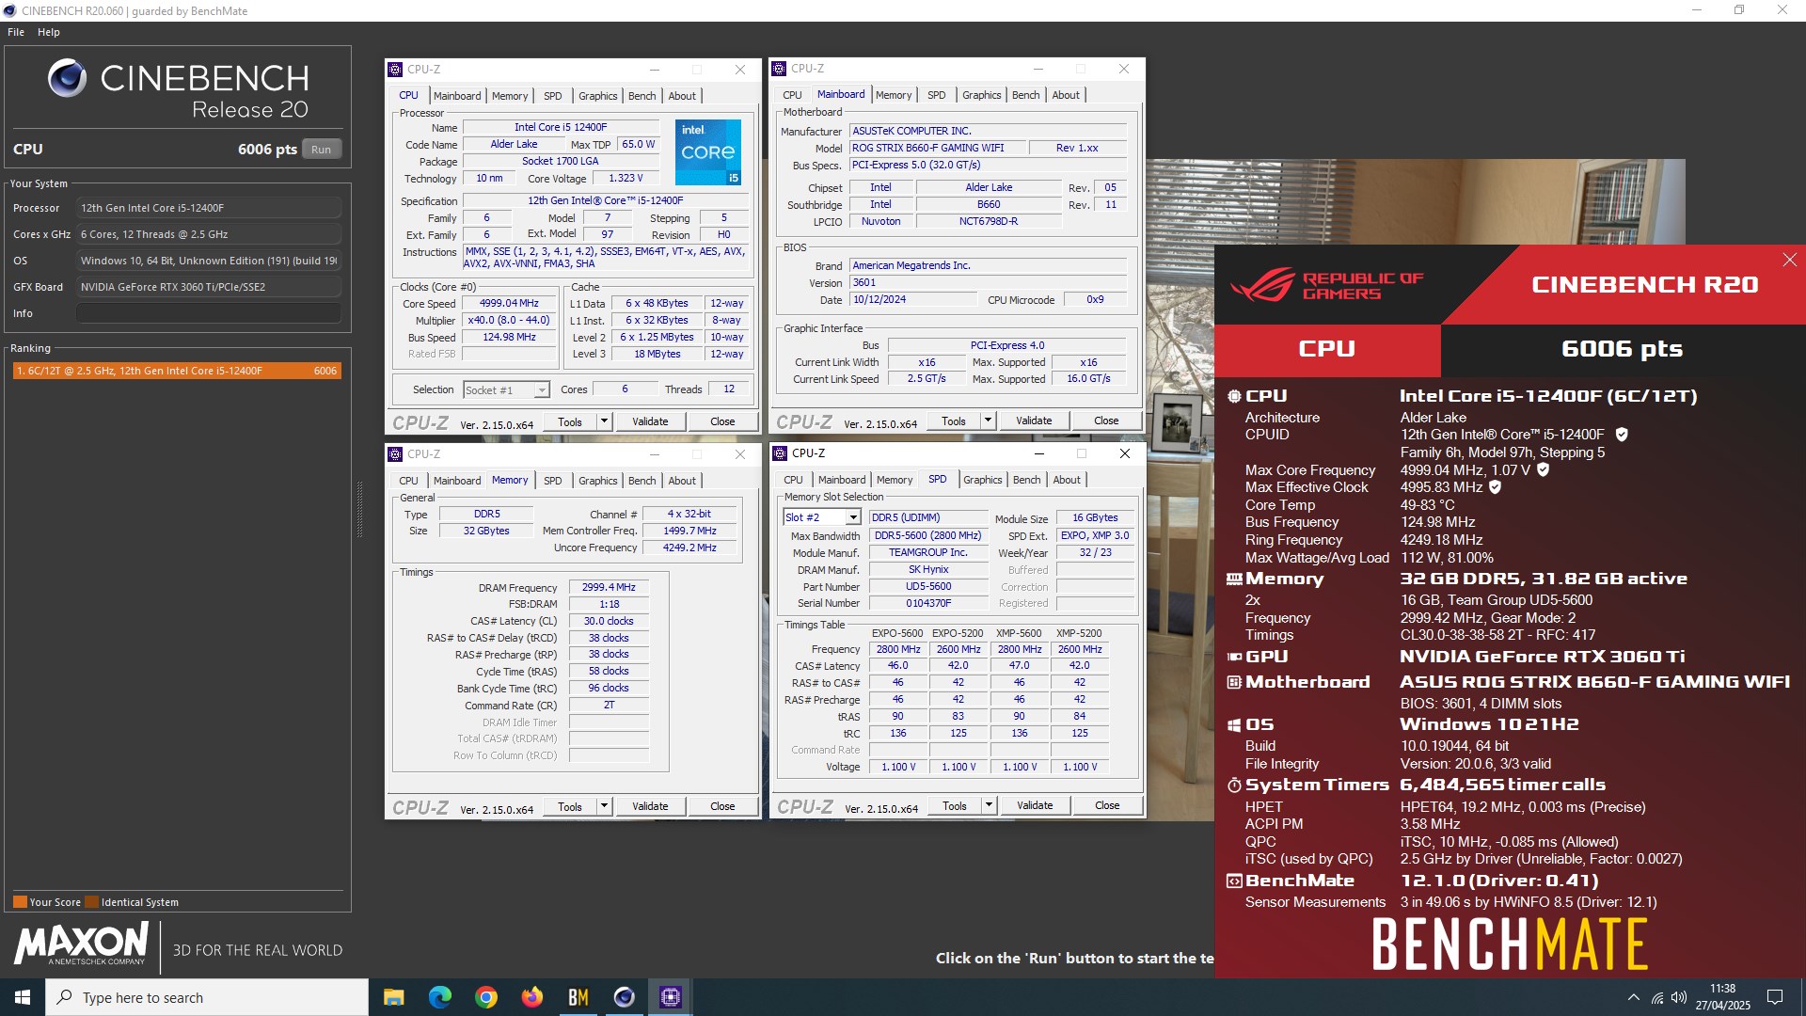Screen dimensions: 1806x1016
Task: Click the Your Score orange legend swatch
Action: [20, 902]
